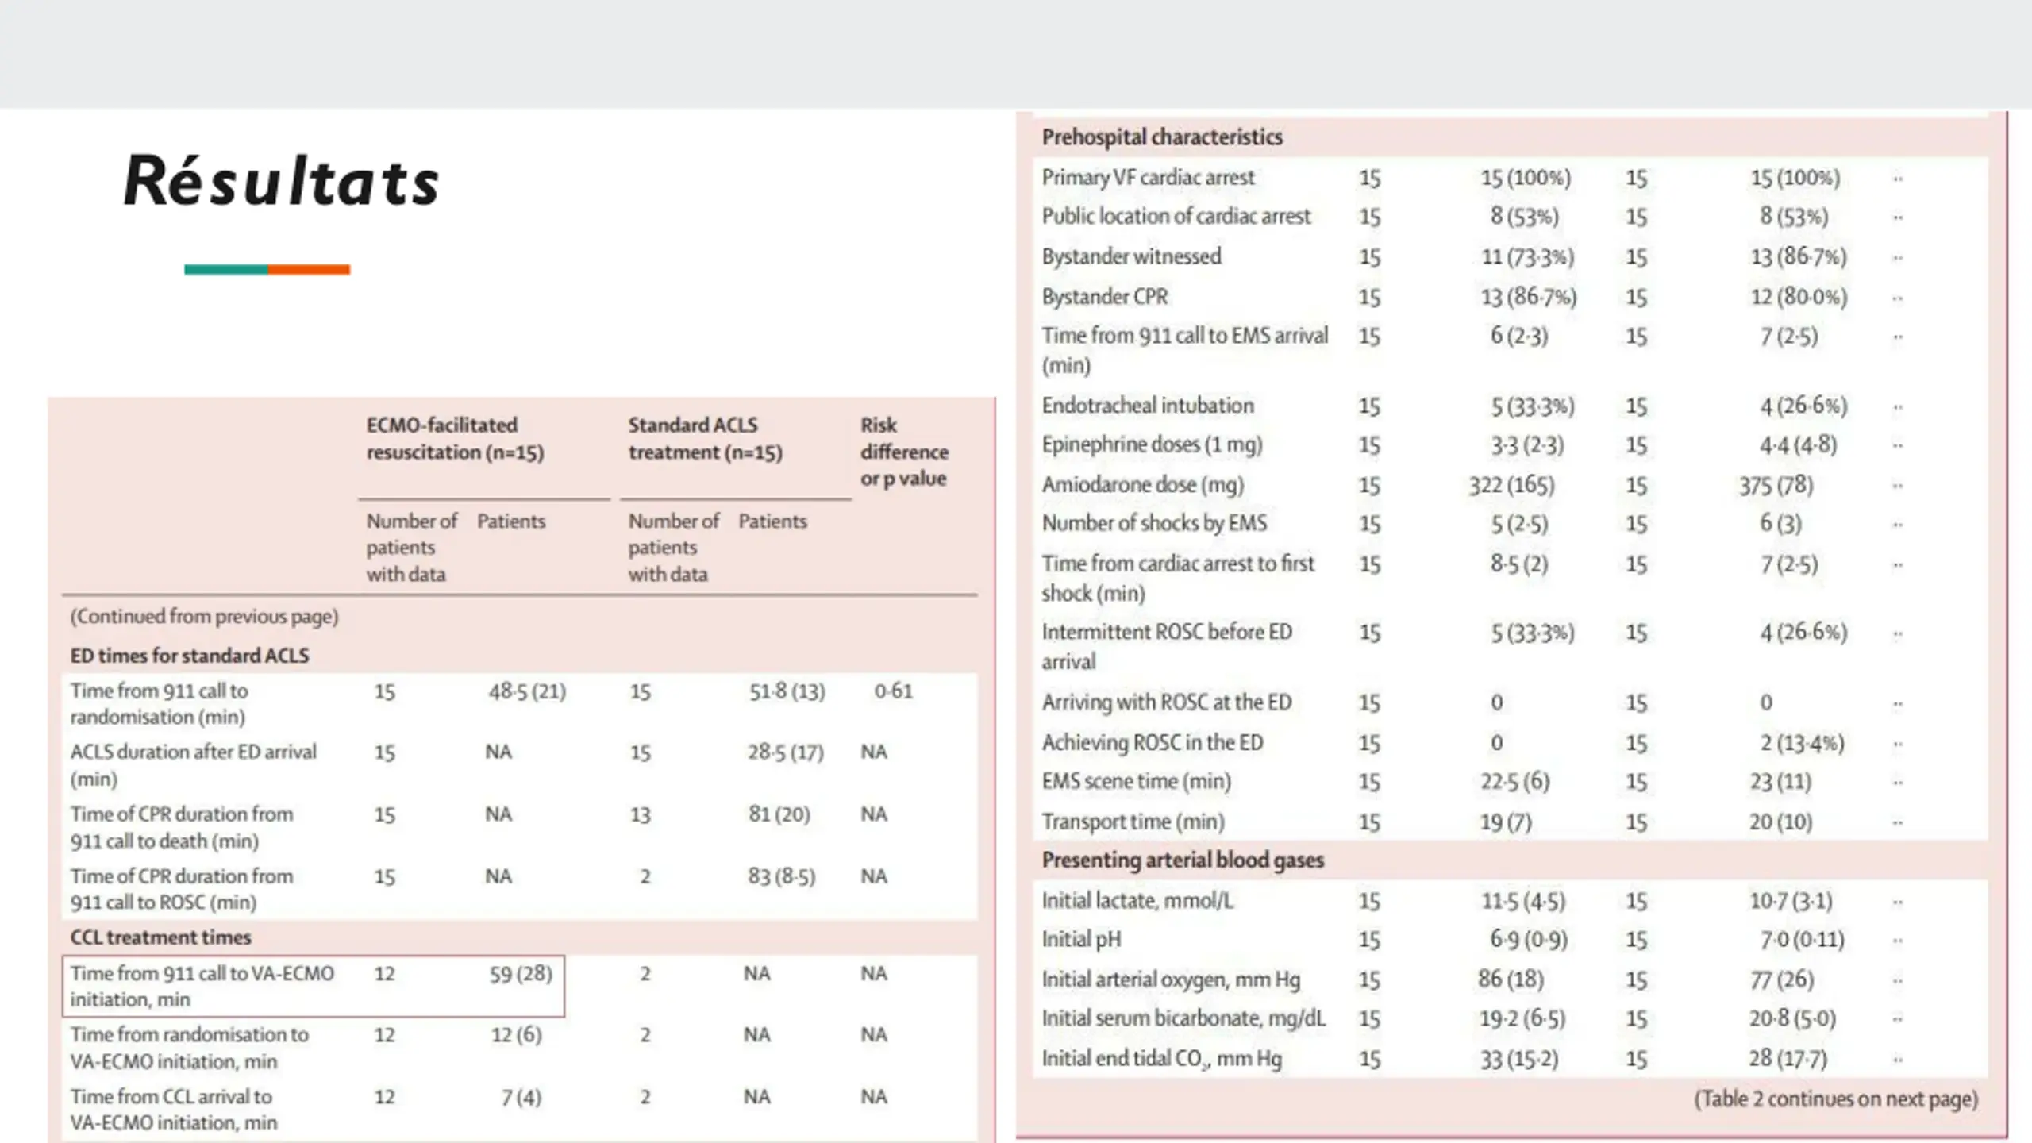Image resolution: width=2032 pixels, height=1143 pixels.
Task: Select the highlighted VA-ECMO initiation row box
Action: [x=314, y=986]
